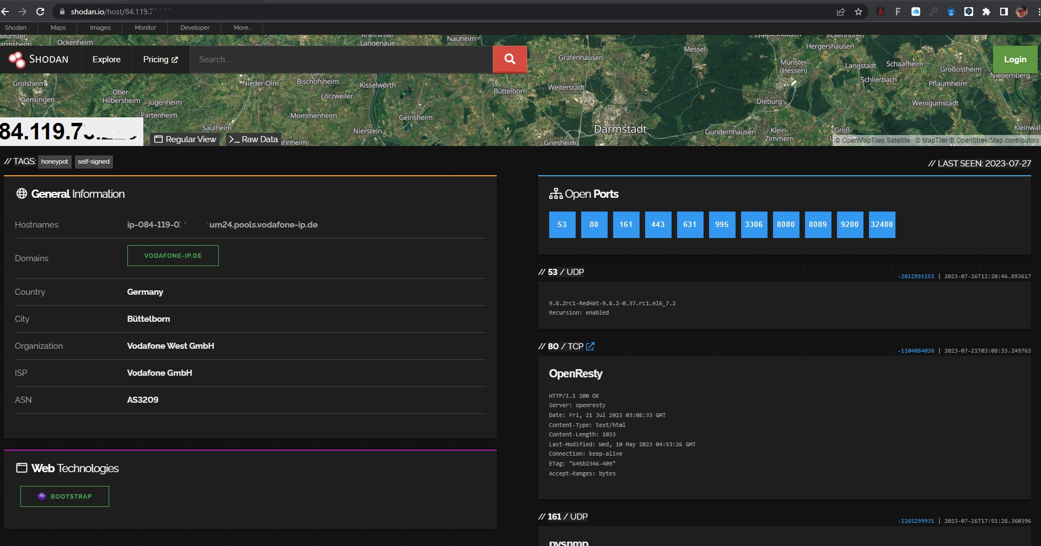
Task: Click the ISP value Vodafone GmbH
Action: 159,373
